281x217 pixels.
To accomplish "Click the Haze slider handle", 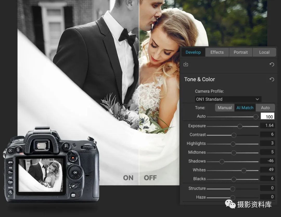I will point(233,198).
